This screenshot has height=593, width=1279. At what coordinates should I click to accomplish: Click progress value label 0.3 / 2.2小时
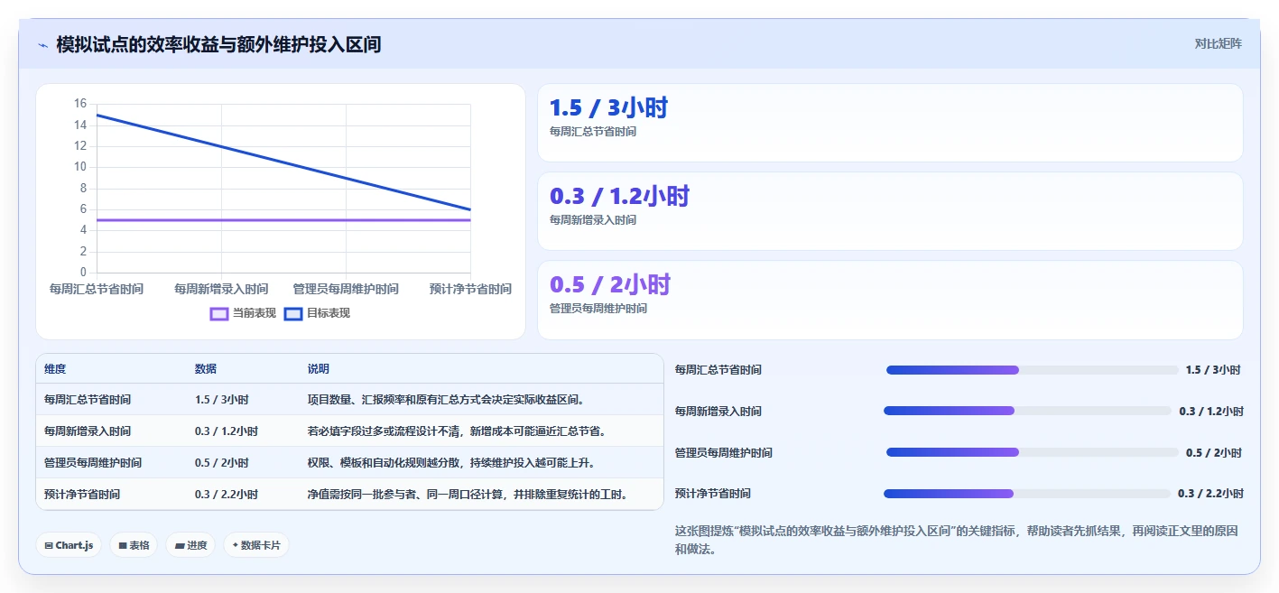point(1210,494)
